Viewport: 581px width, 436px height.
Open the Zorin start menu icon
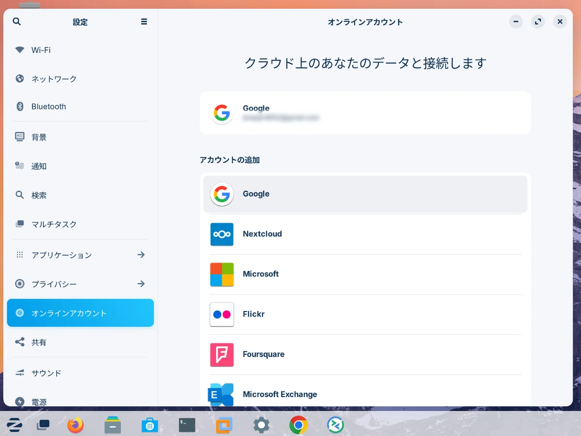[15, 425]
